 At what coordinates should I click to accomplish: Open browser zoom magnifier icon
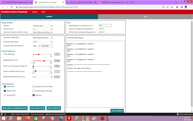pyautogui.click(x=163, y=7)
